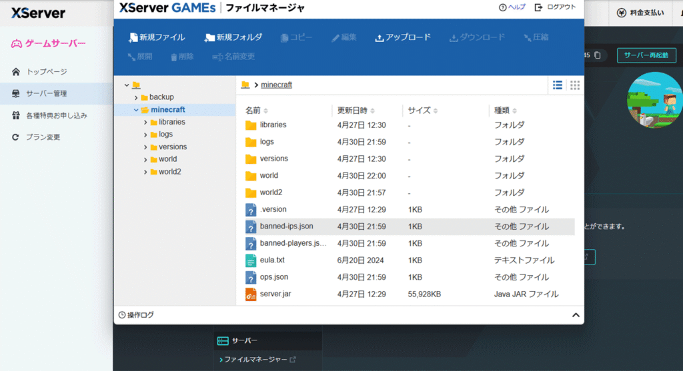The width and height of the screenshot is (683, 371).
Task: Click the Minecraft avatar thumbnail
Action: coord(655,100)
